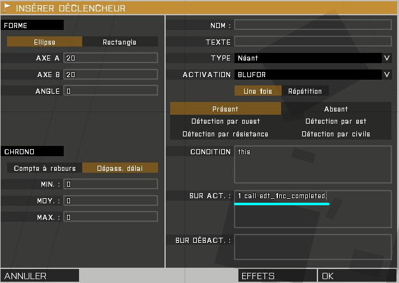Screen dimensions: 399x283
Task: Select the Rectangle shape option
Action: point(119,42)
